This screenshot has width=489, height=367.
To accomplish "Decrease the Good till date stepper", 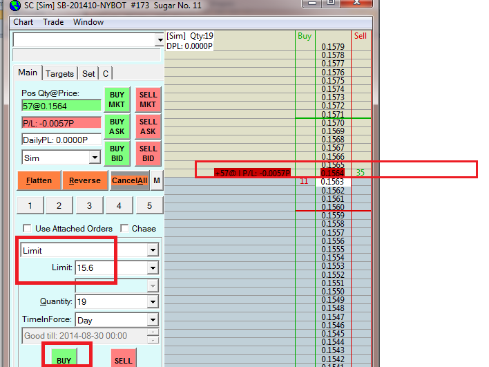I will (153, 340).
